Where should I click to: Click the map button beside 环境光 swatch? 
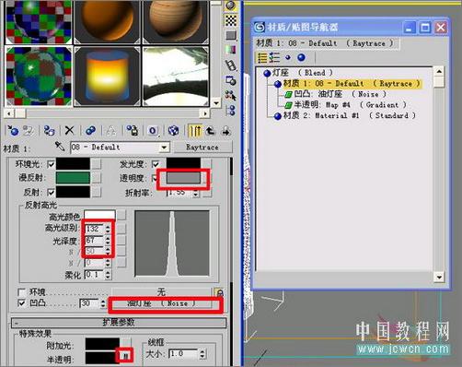tap(97, 164)
